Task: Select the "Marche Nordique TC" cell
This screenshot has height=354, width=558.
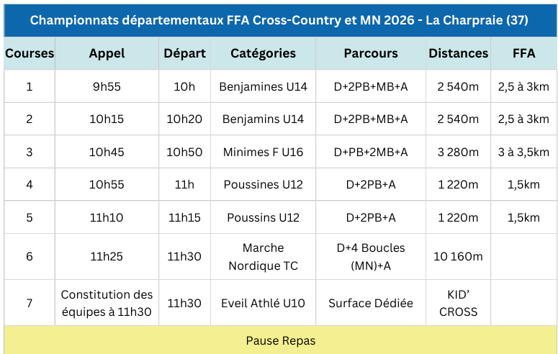Action: coord(263,257)
